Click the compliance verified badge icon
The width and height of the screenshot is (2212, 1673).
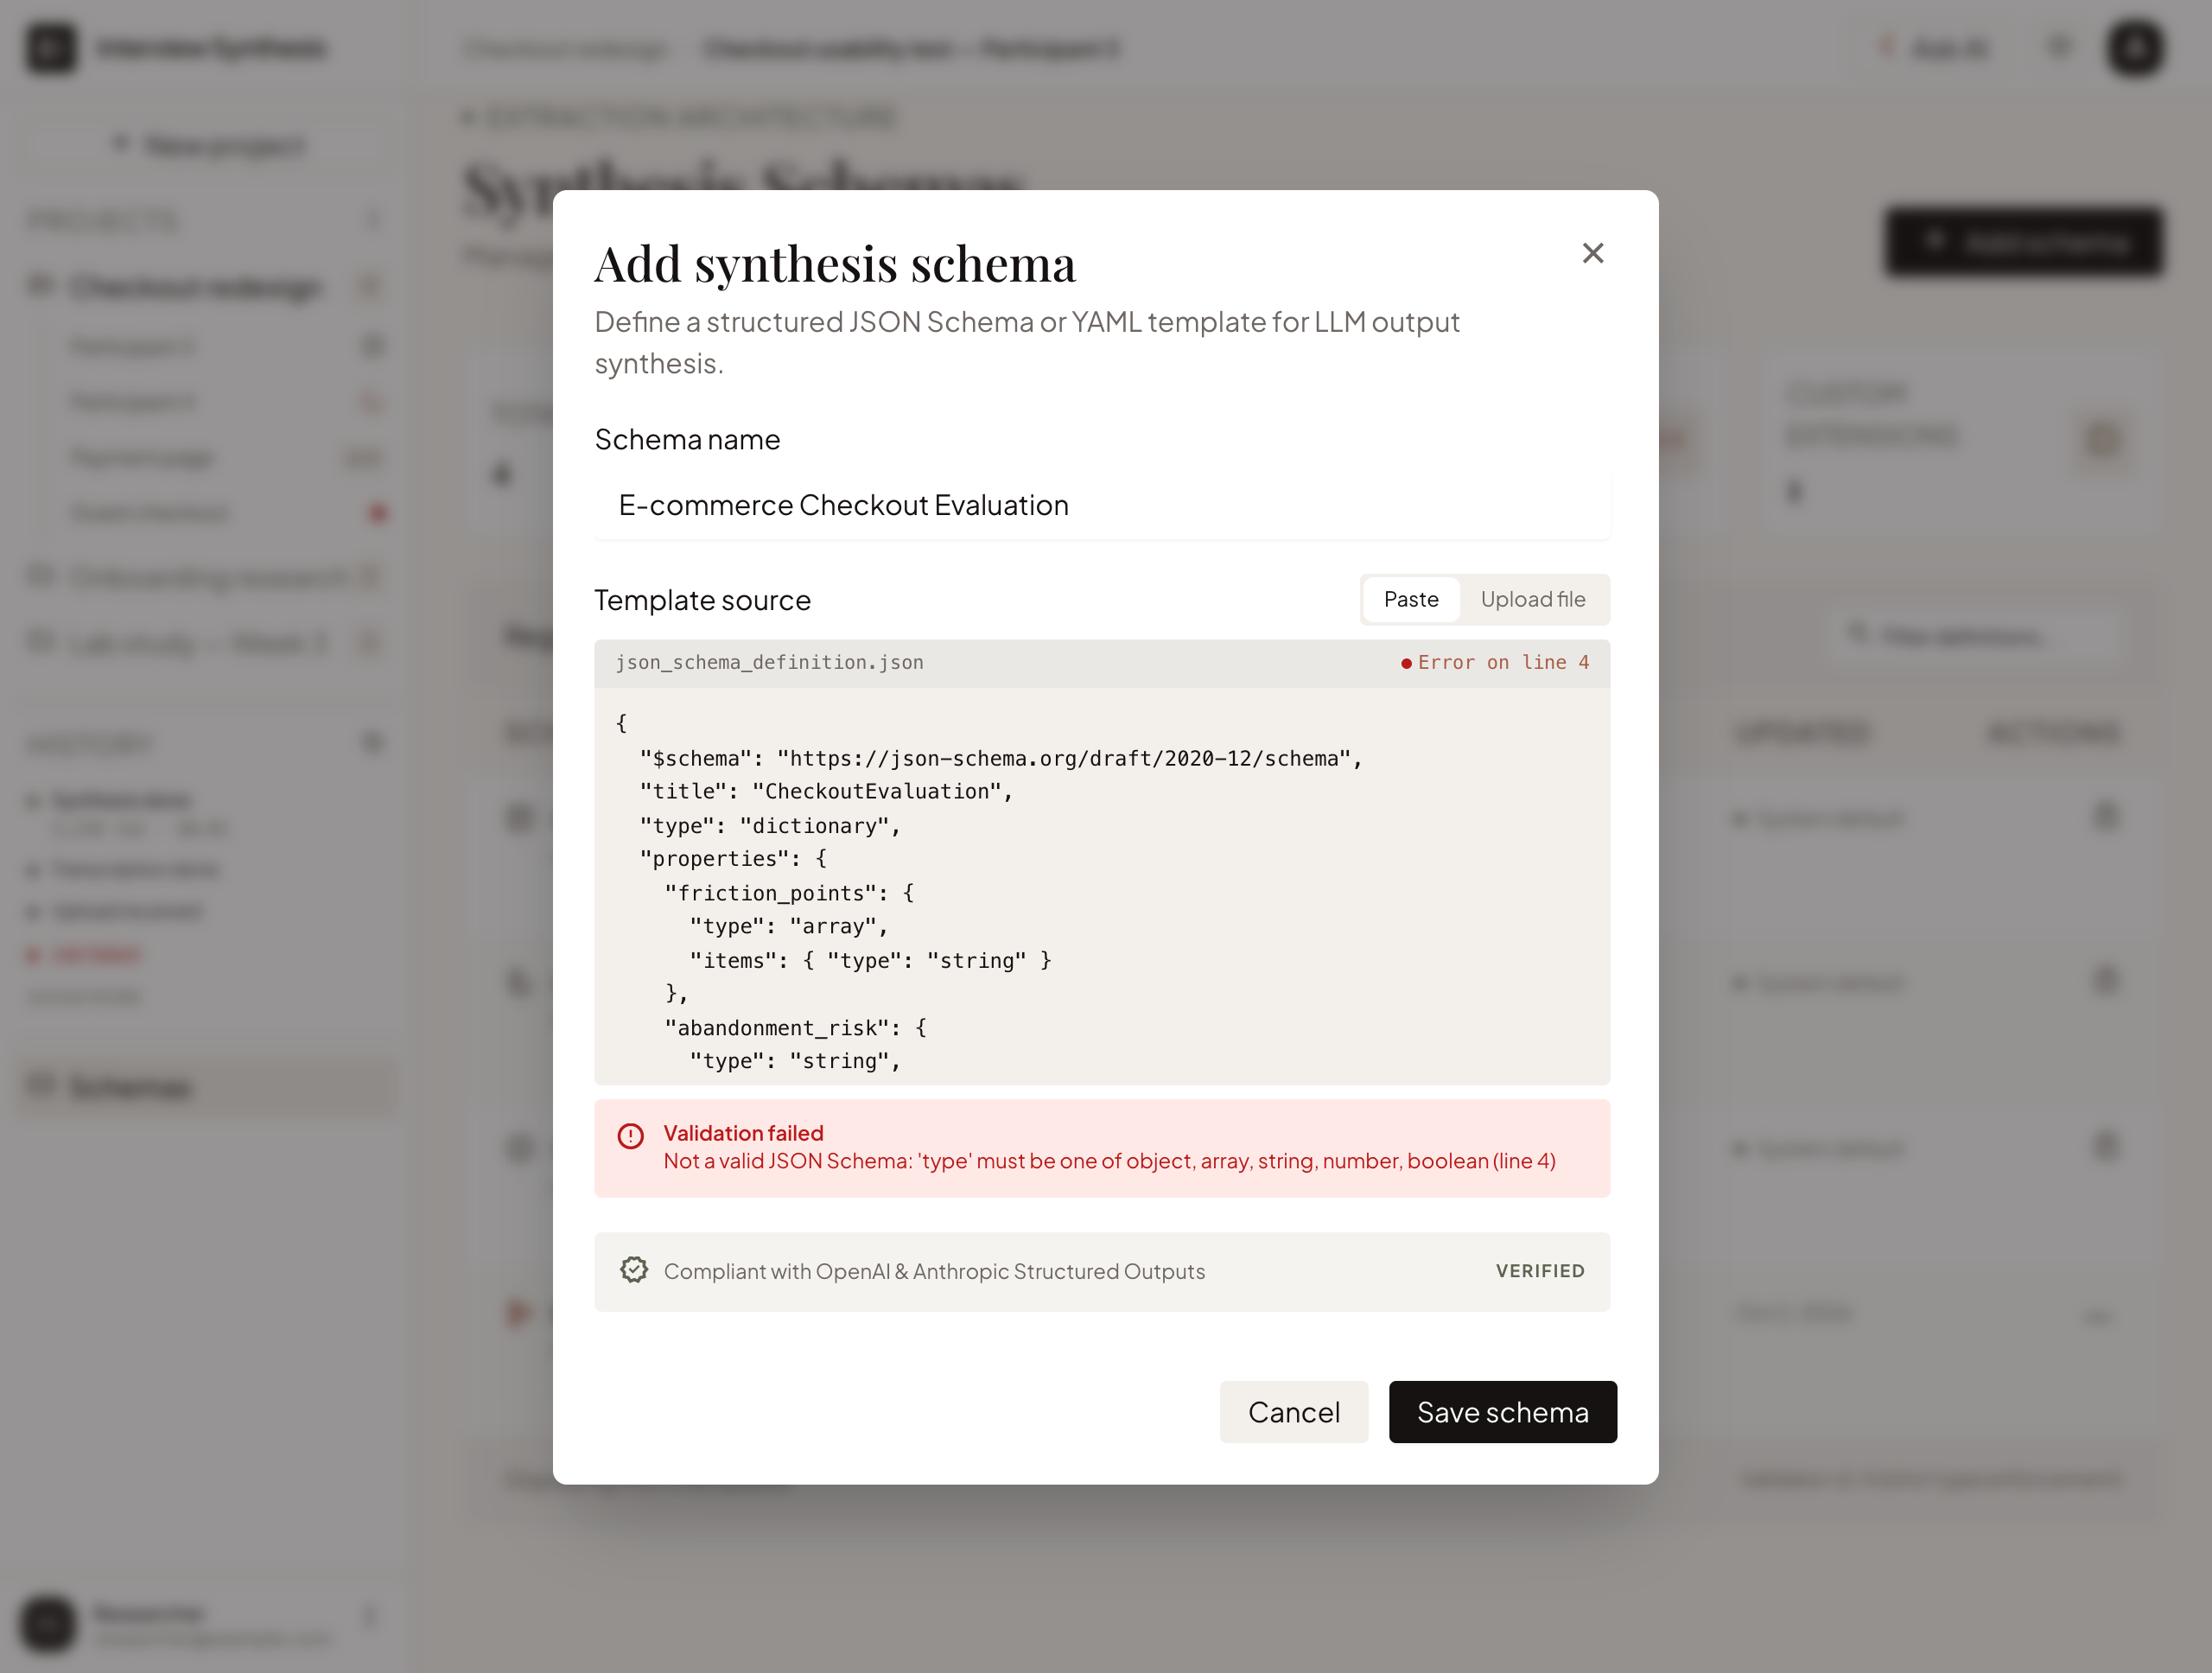click(x=634, y=1270)
